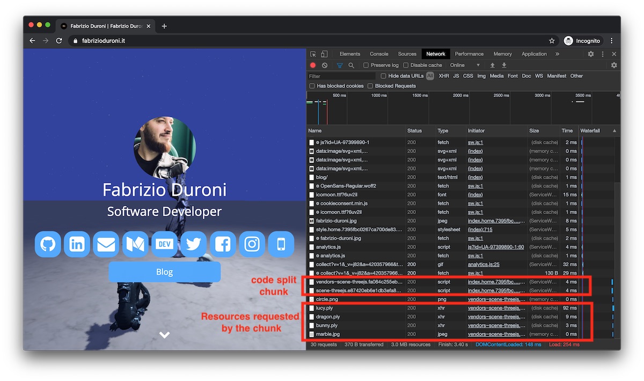The width and height of the screenshot is (644, 381).
Task: Filter requests by Font type
Action: click(513, 76)
